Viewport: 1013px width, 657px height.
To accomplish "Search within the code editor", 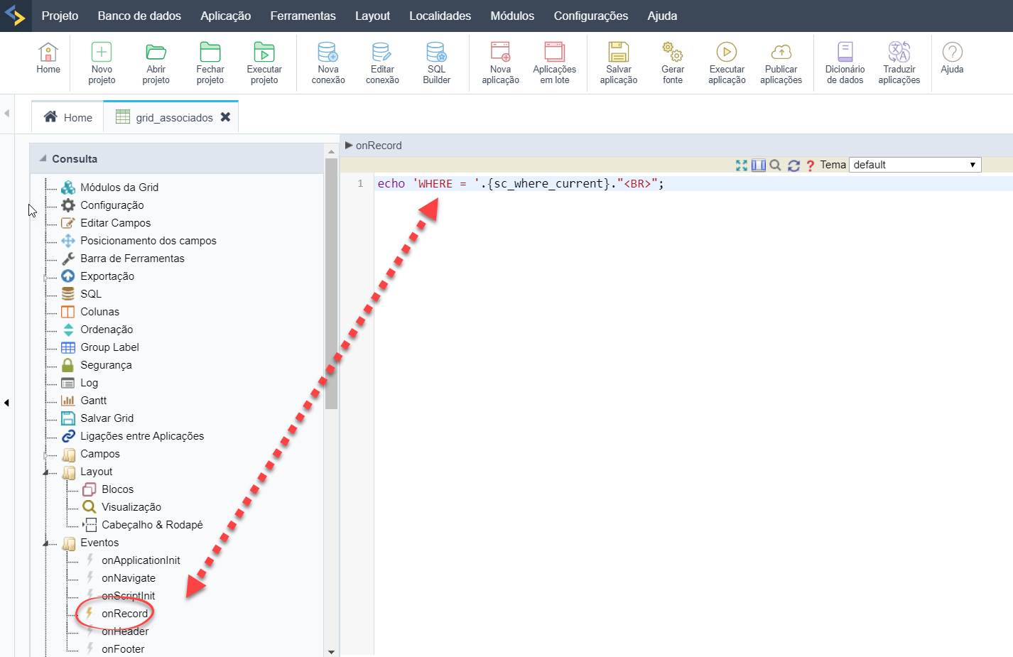I will [776, 165].
